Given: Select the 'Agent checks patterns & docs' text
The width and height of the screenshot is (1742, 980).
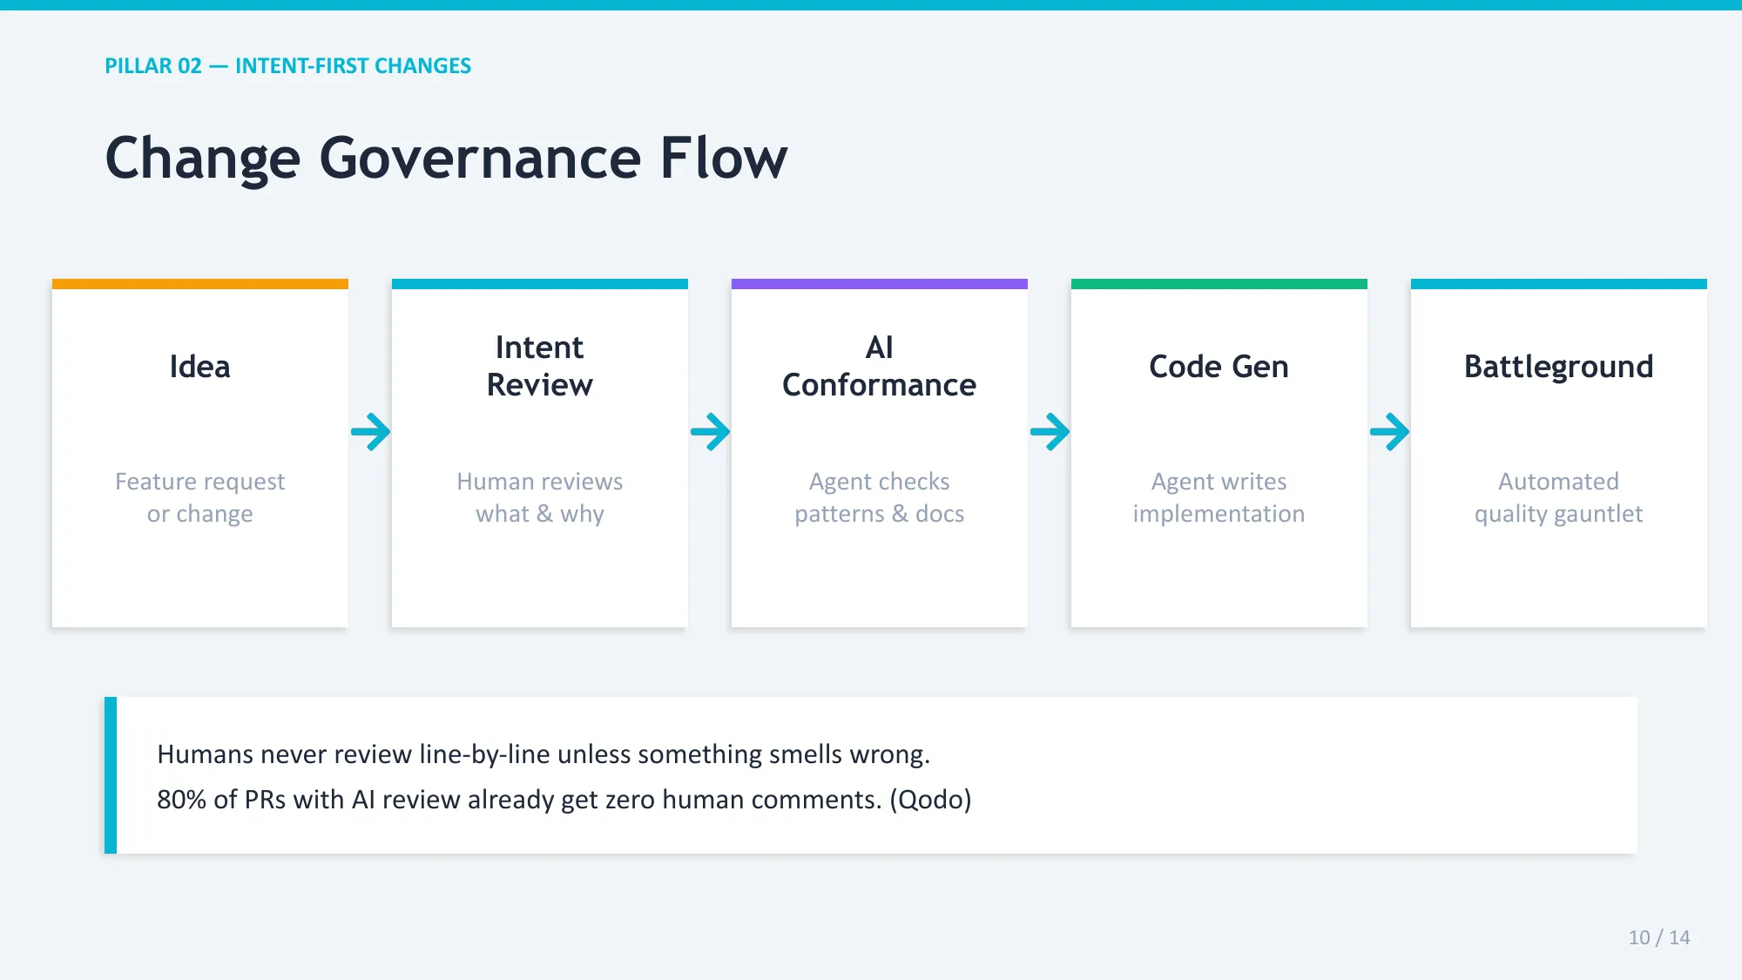Looking at the screenshot, I should pos(879,497).
